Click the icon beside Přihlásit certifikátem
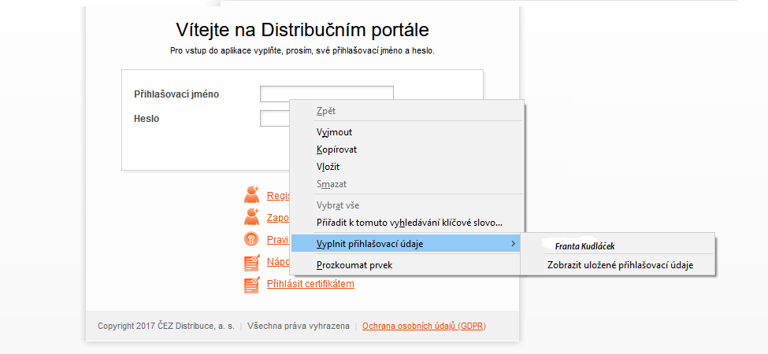Image resolution: width=768 pixels, height=354 pixels. pos(252,284)
